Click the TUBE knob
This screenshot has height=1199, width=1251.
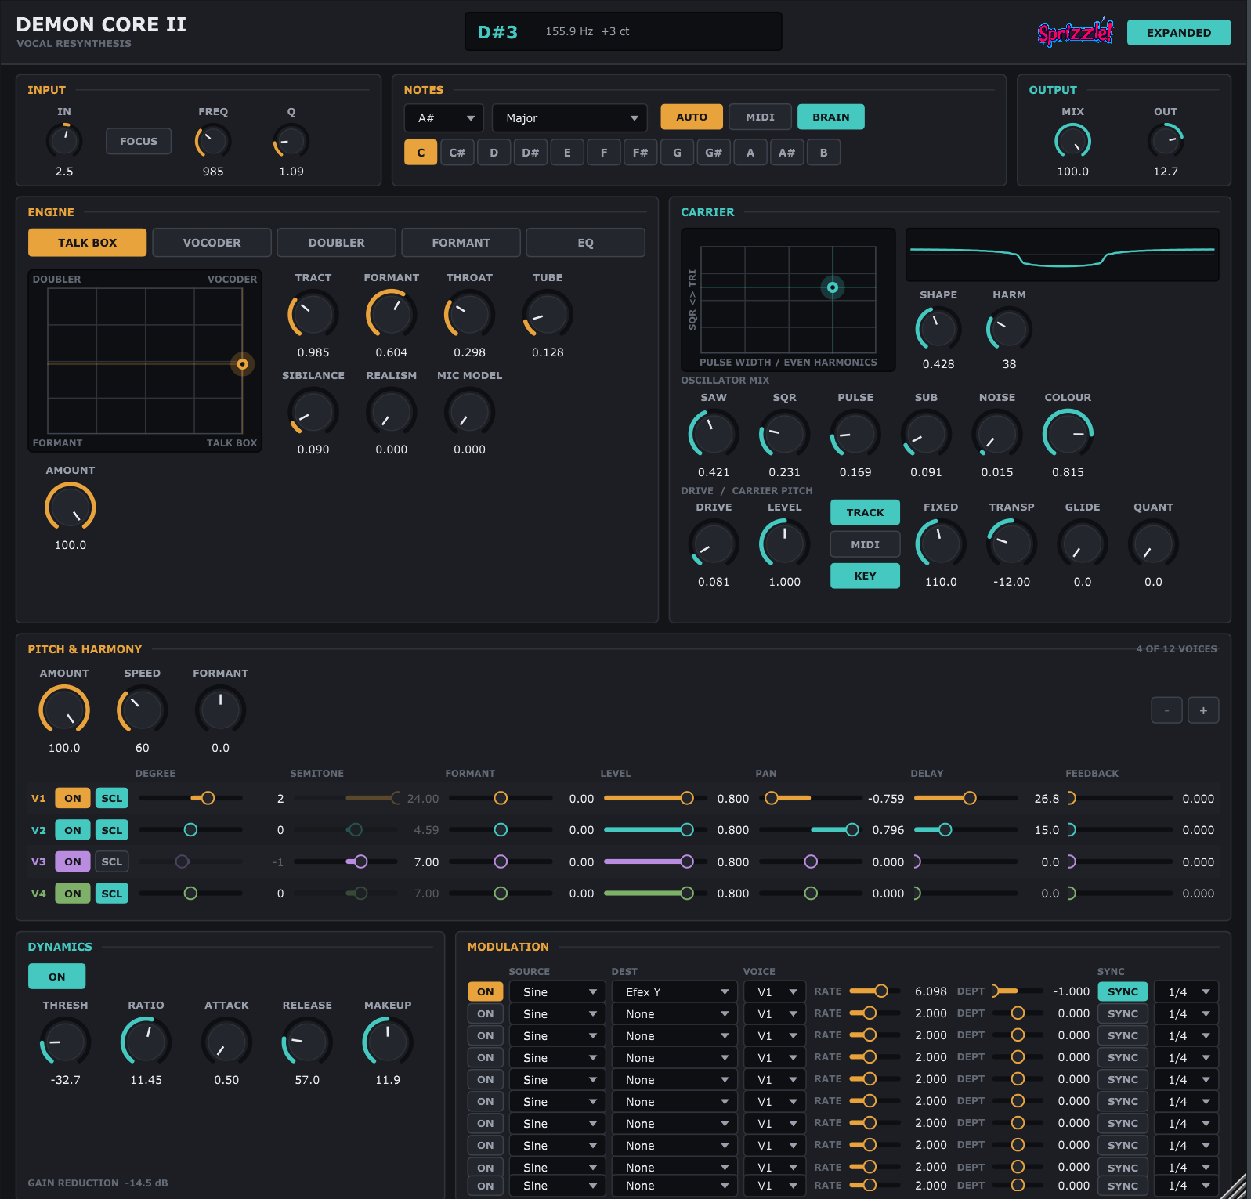pos(548,315)
